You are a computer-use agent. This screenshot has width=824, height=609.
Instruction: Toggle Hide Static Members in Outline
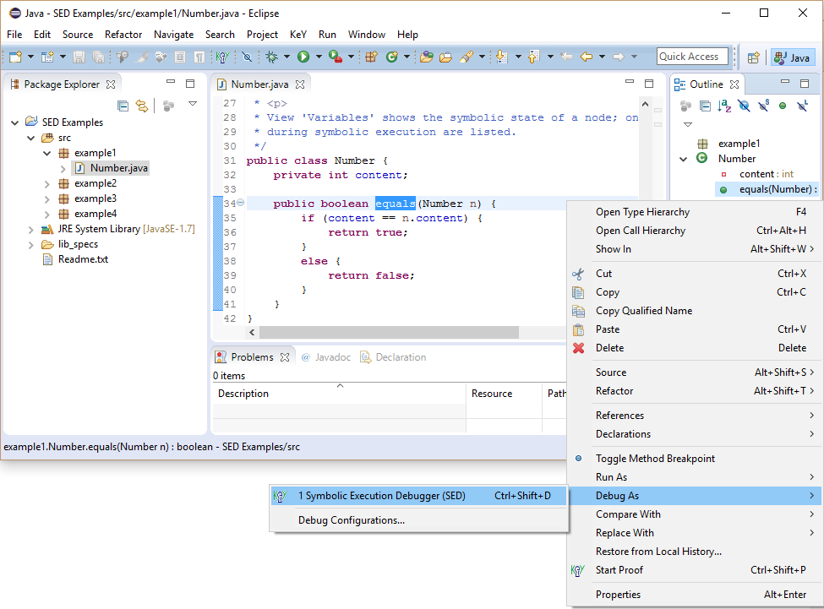(763, 106)
